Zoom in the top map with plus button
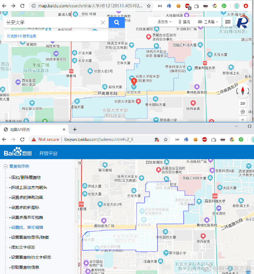The width and height of the screenshot is (254, 274). (x=243, y=120)
